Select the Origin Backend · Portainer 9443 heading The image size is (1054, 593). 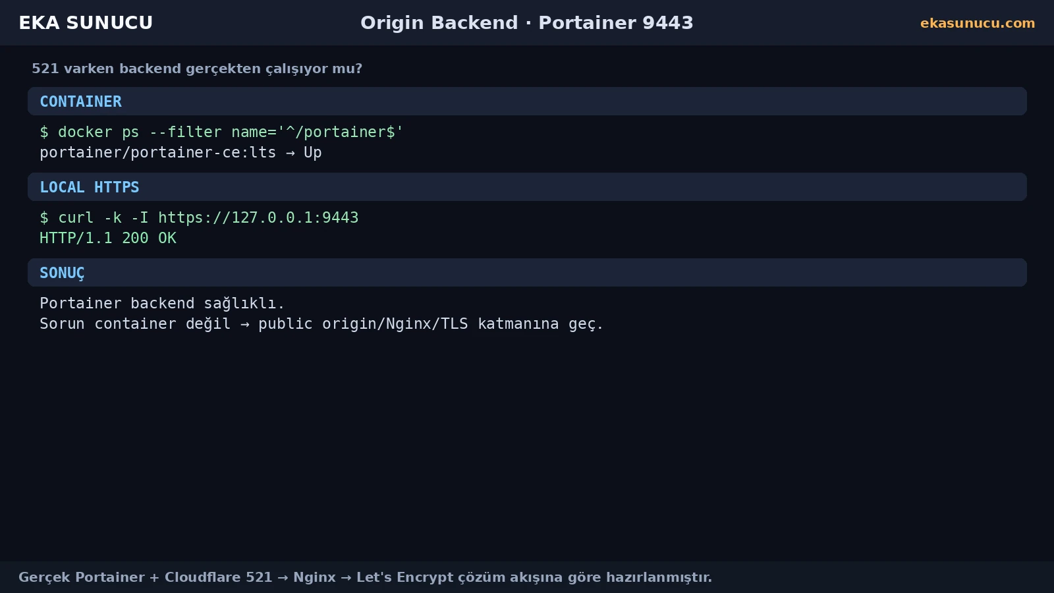point(527,23)
